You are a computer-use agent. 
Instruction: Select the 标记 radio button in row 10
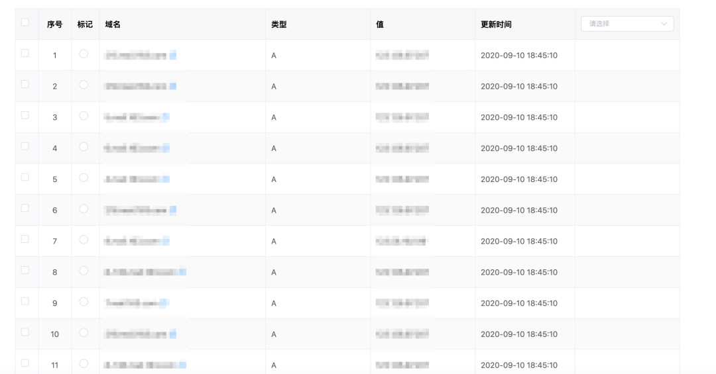[84, 332]
